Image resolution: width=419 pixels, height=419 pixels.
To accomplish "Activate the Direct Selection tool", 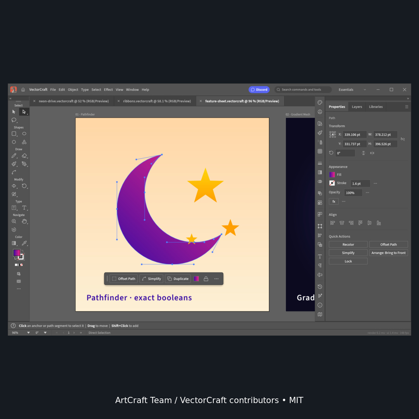I will tap(24, 112).
